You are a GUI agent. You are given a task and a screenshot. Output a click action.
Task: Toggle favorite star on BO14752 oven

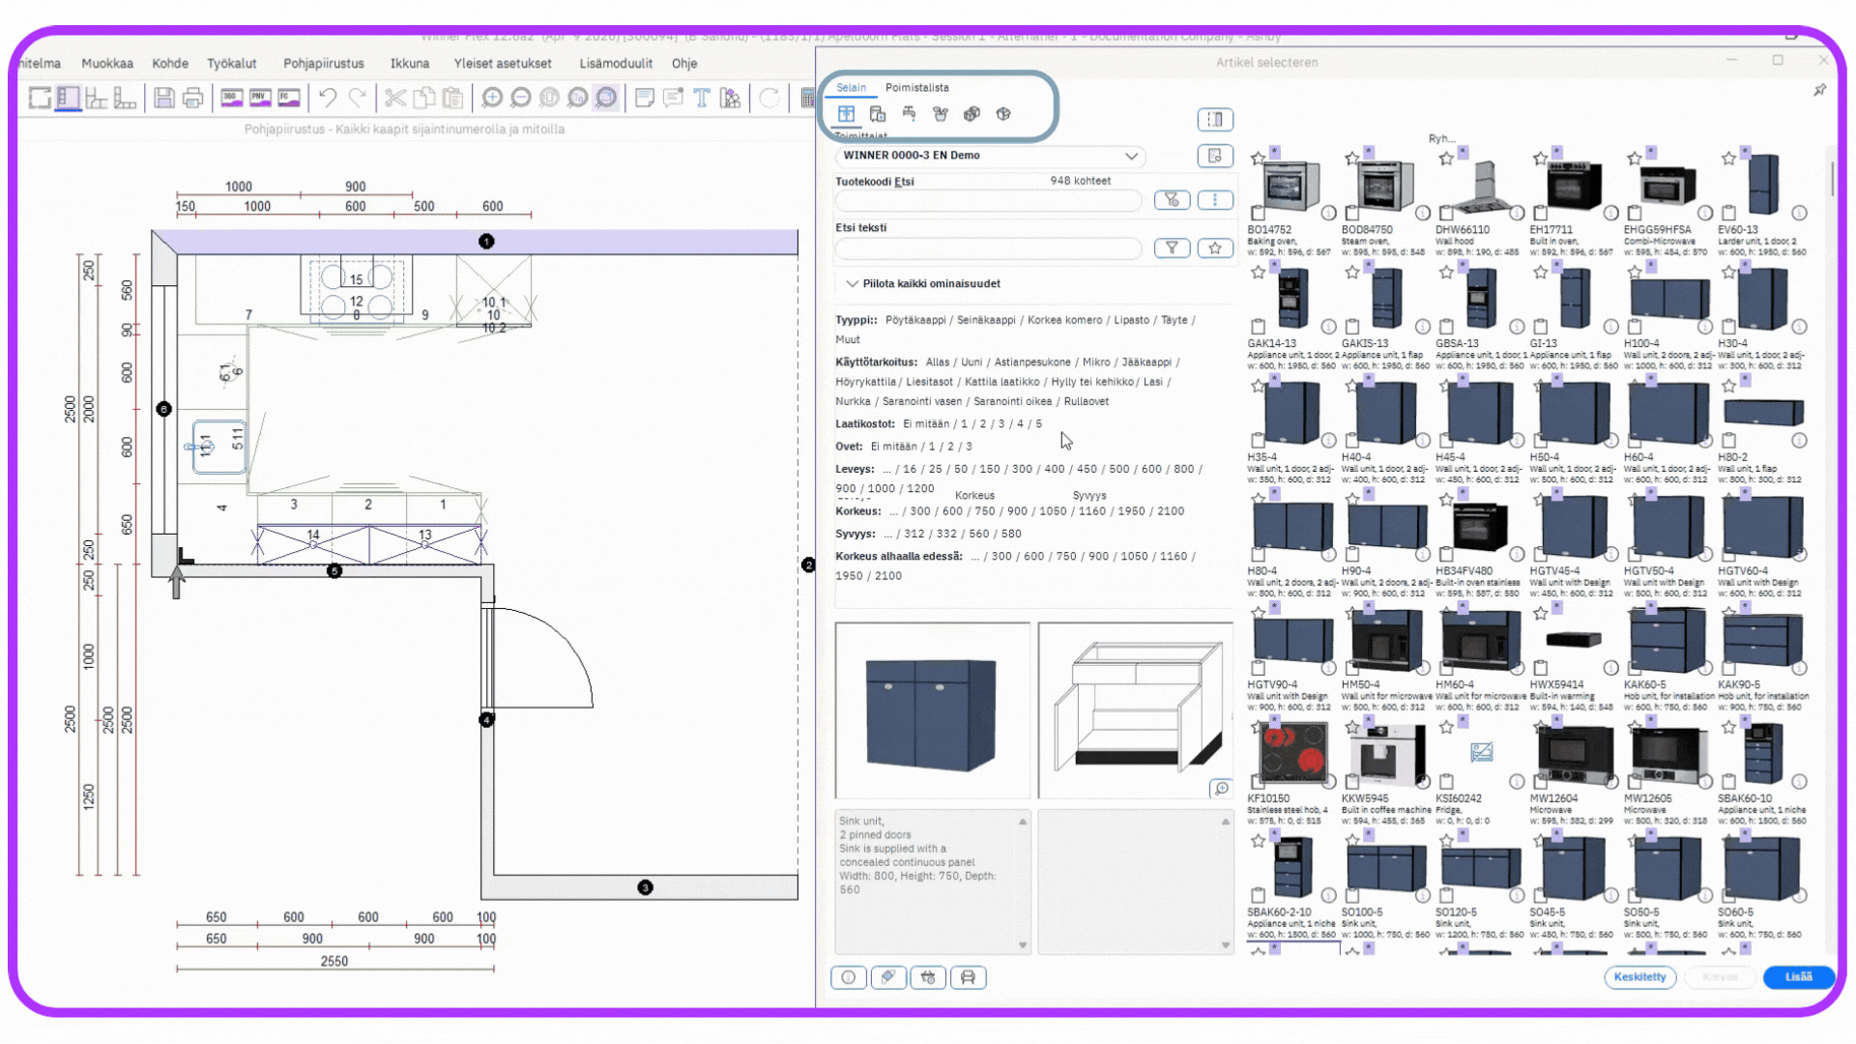point(1258,159)
